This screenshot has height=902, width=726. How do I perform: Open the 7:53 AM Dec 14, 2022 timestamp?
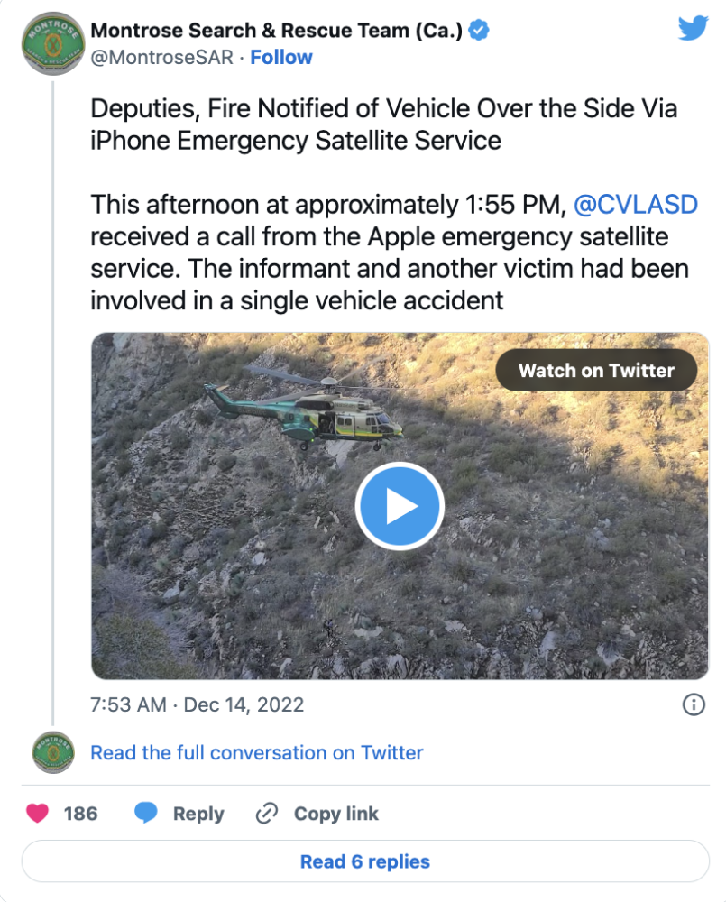click(198, 704)
